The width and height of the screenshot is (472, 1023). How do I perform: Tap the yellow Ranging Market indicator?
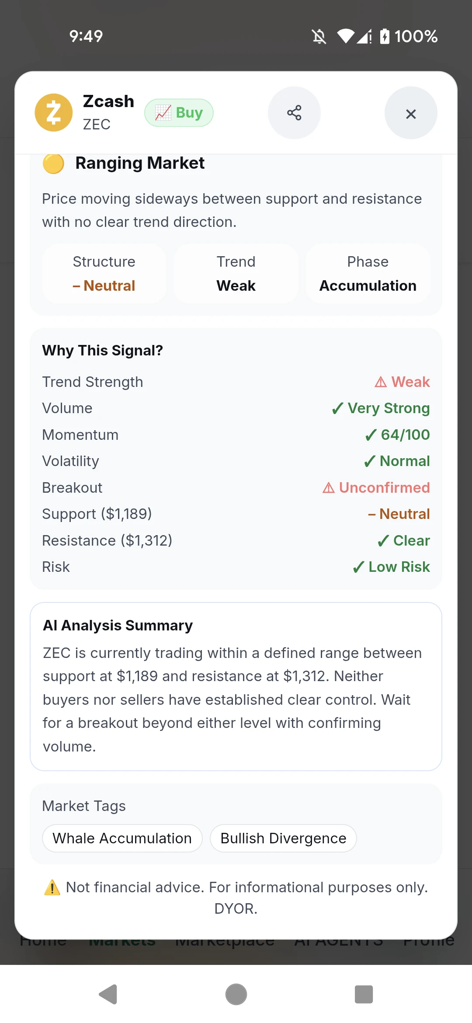point(53,164)
